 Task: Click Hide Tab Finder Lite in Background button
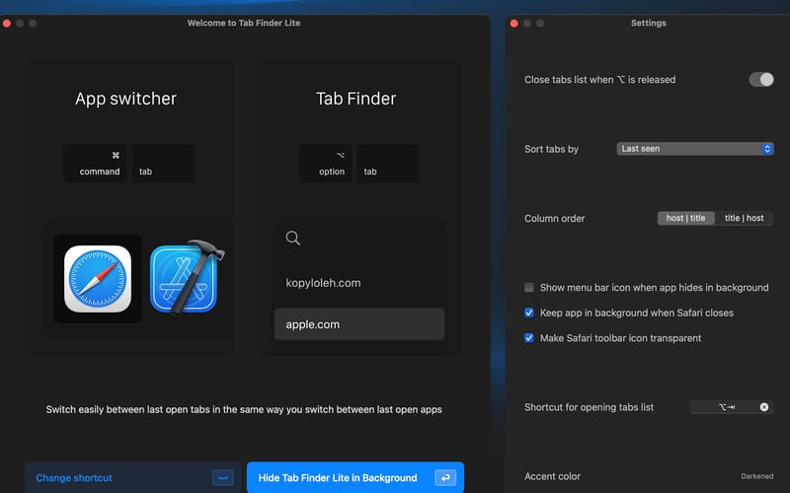355,477
